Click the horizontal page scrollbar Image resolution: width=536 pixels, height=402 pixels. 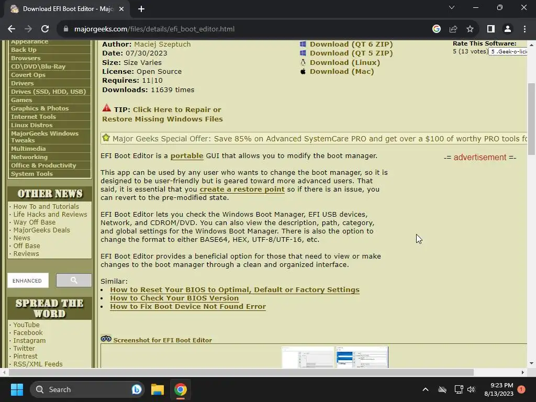241,372
